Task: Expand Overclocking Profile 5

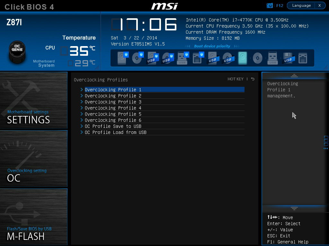Action: point(164,114)
